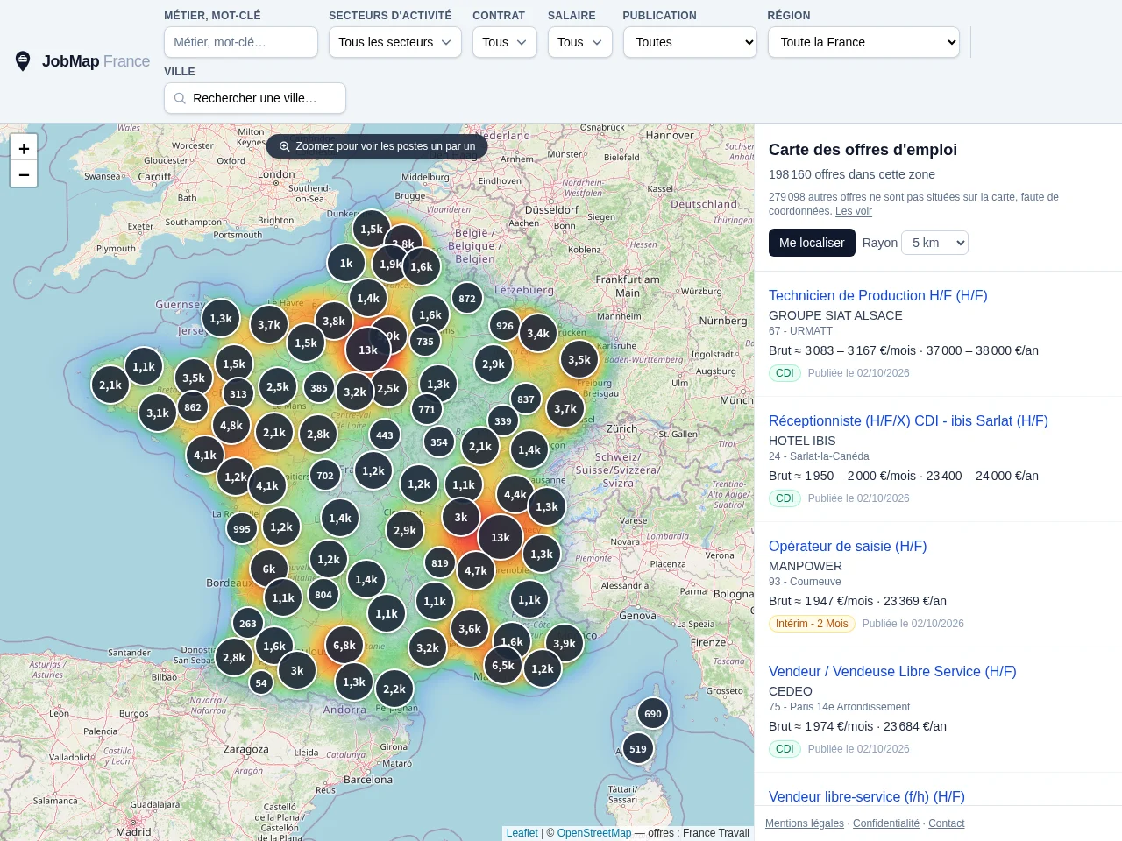Open the 6k cluster near Bordeaux

click(x=269, y=569)
